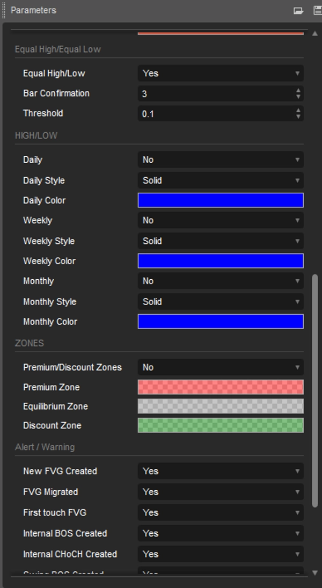Click the up arrow on Bar Confirmation
Screen dimensions: 322x588
point(298,91)
